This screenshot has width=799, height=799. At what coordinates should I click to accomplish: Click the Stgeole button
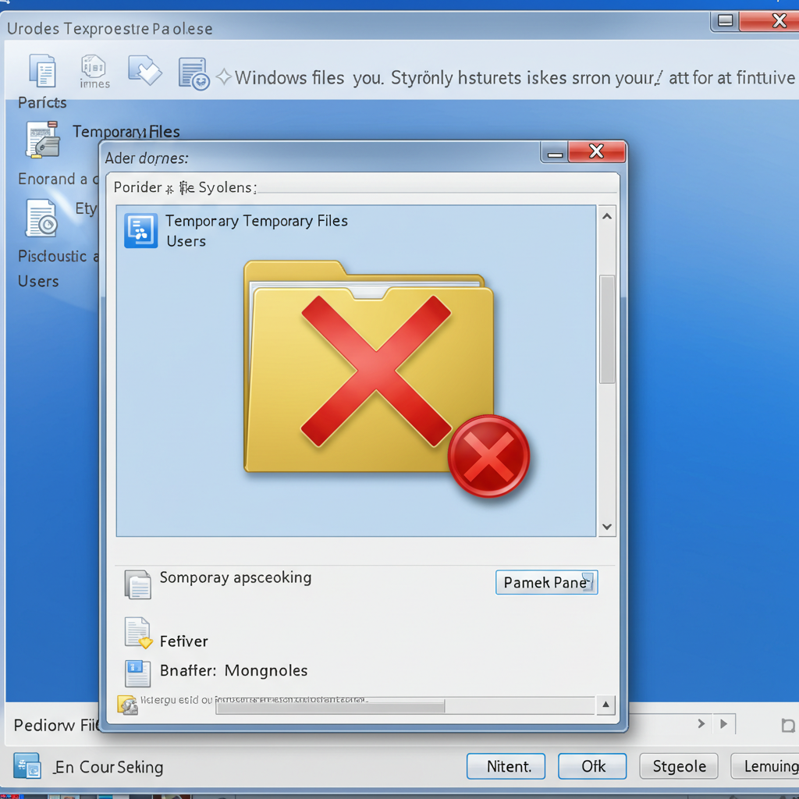point(679,766)
